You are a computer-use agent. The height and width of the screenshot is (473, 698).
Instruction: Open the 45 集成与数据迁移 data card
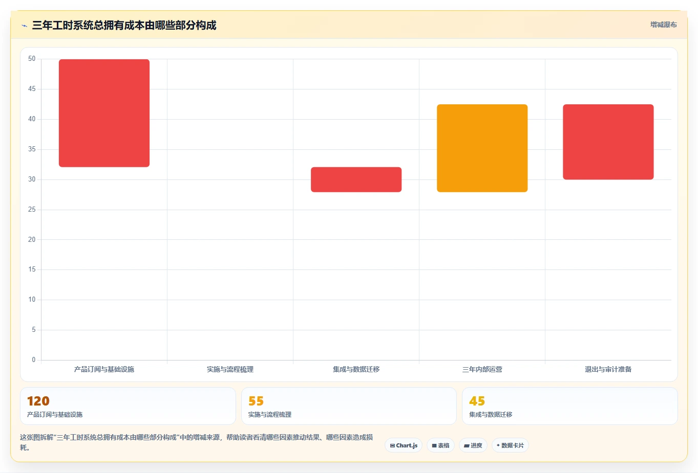(x=569, y=406)
